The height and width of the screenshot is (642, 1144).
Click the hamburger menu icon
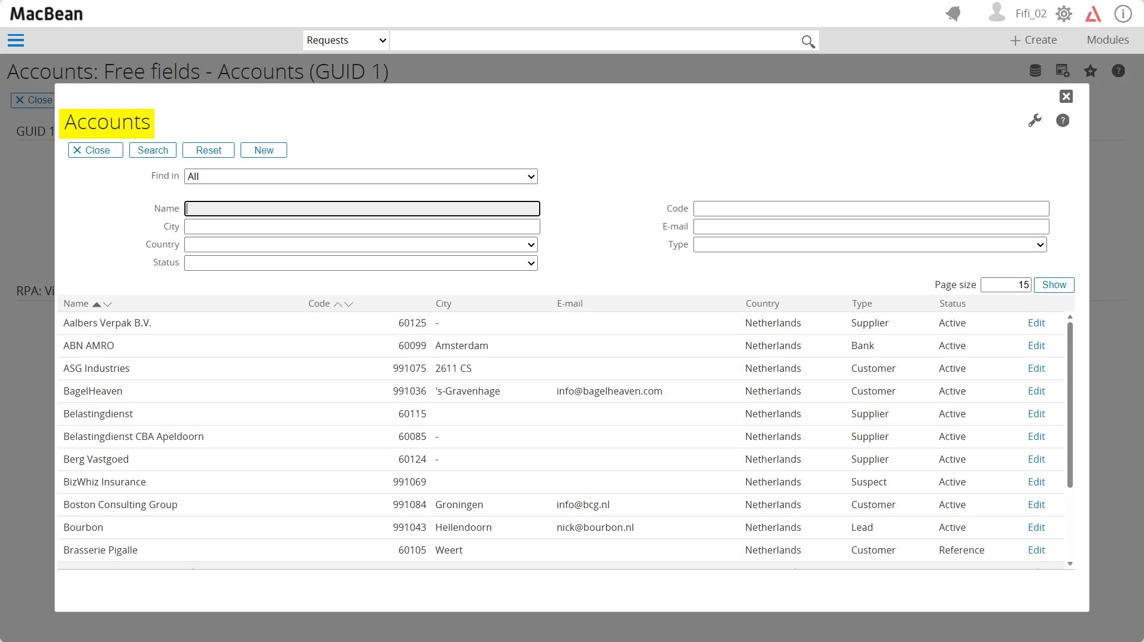(x=16, y=41)
